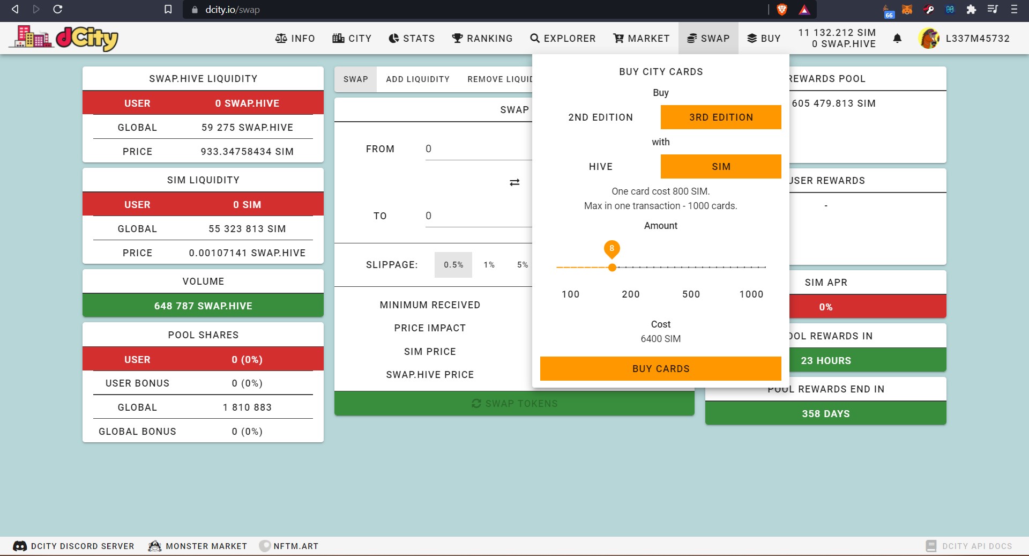The height and width of the screenshot is (556, 1029).
Task: Switch to ADD LIQUIDITY tab
Action: [x=417, y=79]
